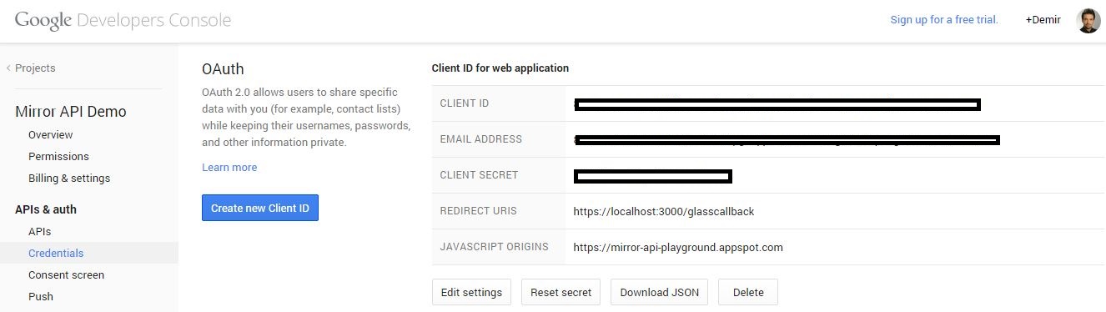Click the CLIENT ID row label

point(465,103)
